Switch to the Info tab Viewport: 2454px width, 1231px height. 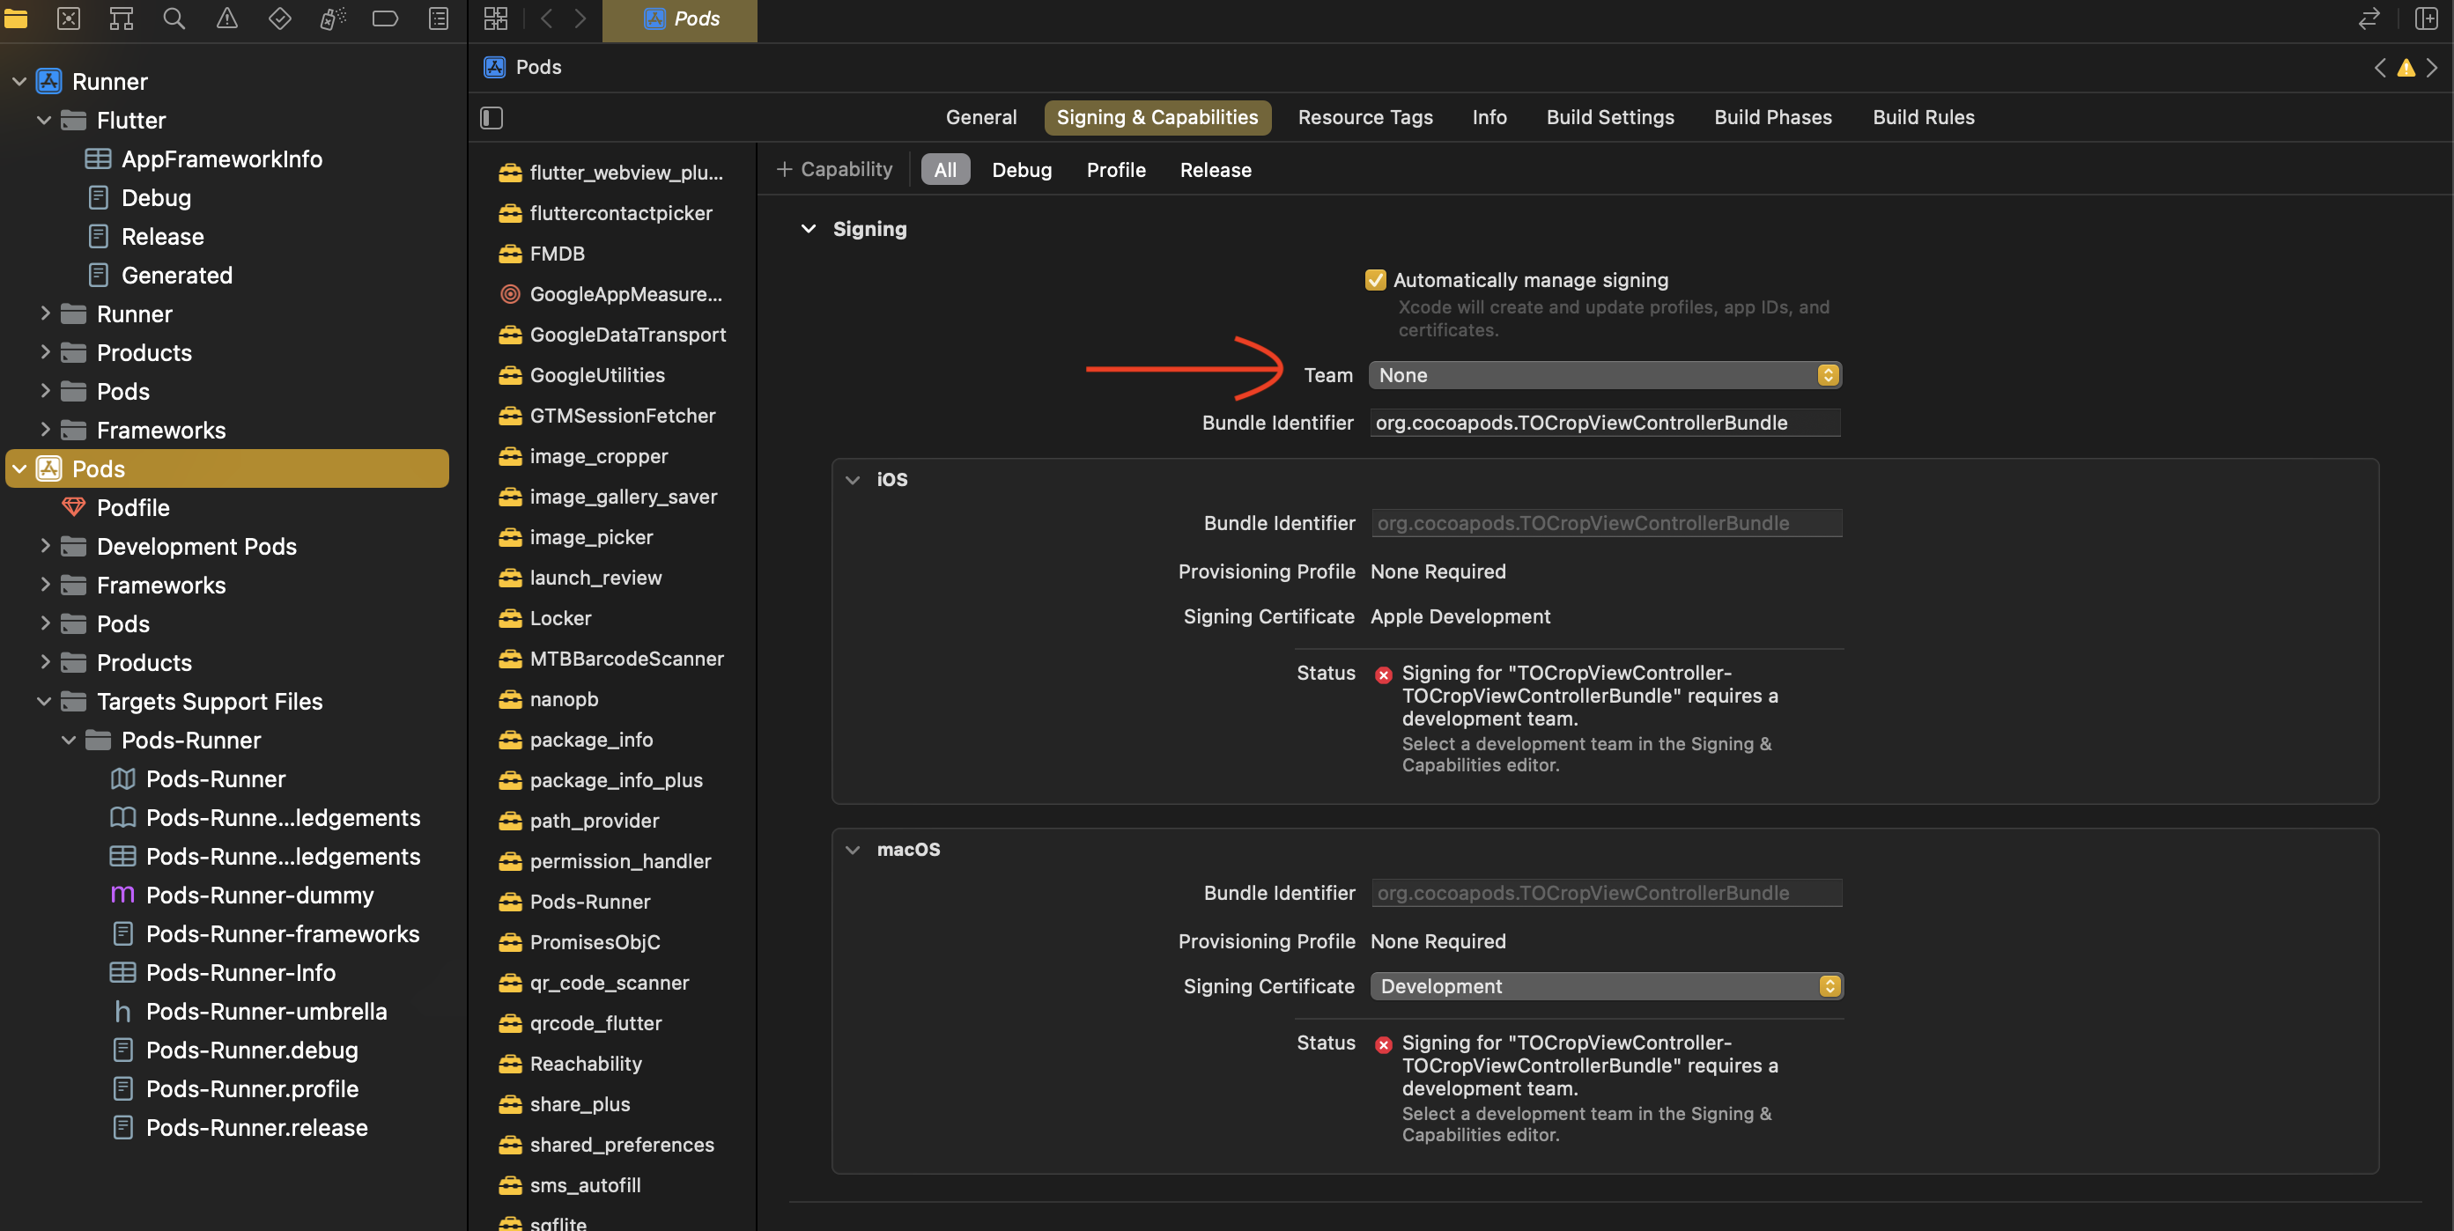(1489, 117)
